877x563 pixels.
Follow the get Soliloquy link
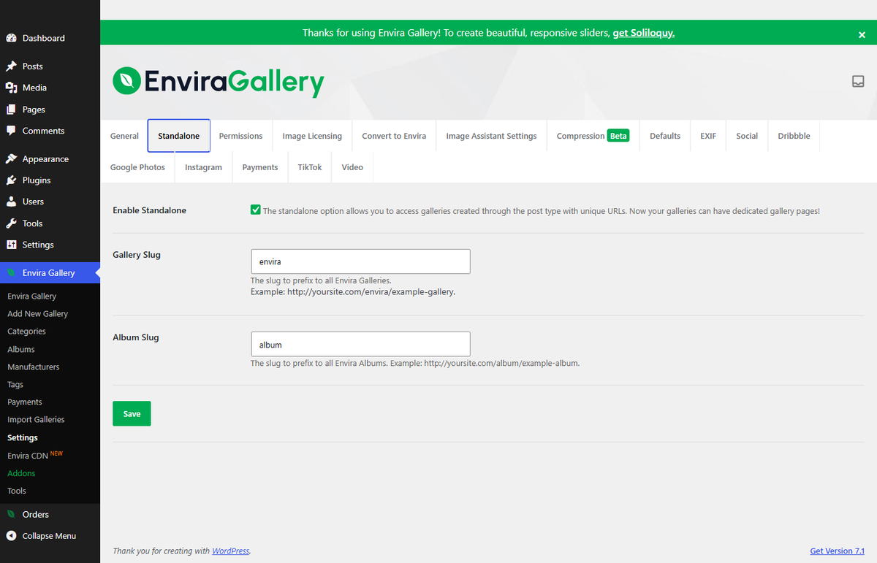point(643,33)
